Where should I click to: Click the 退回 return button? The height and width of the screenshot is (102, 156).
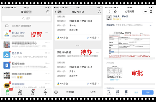[x=136, y=92]
